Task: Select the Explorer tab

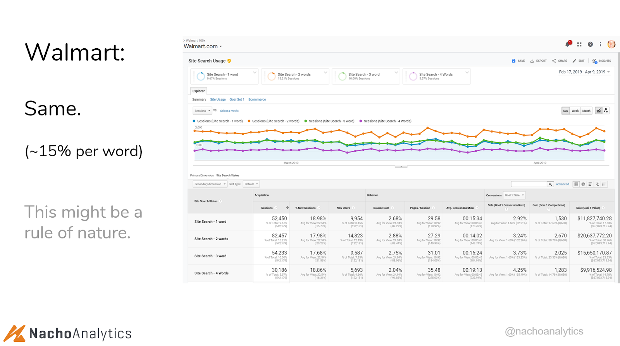Action: click(x=198, y=91)
